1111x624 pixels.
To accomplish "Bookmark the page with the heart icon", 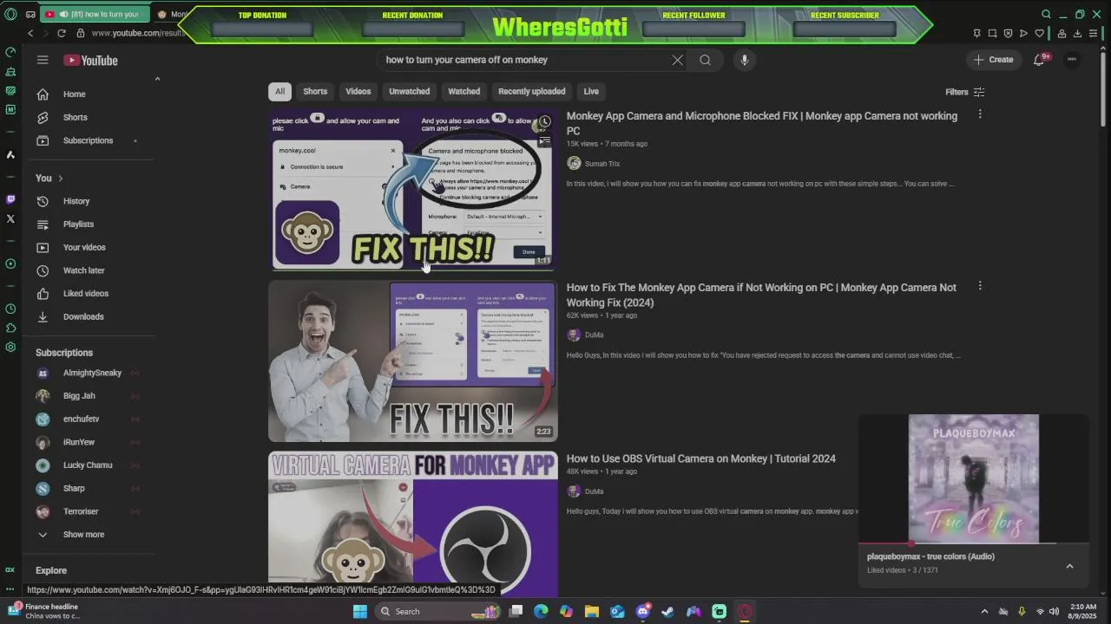I will coord(1039,33).
